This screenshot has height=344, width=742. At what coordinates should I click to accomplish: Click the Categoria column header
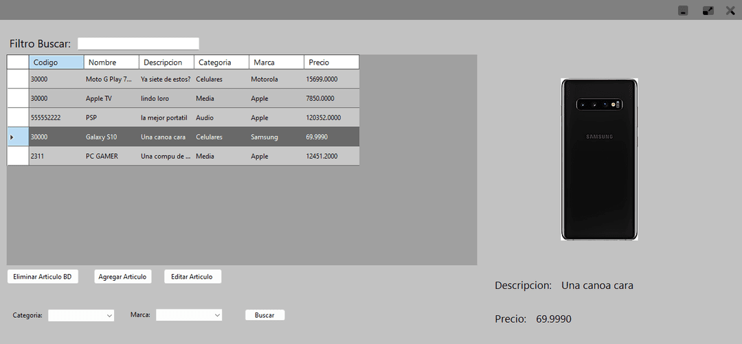221,62
